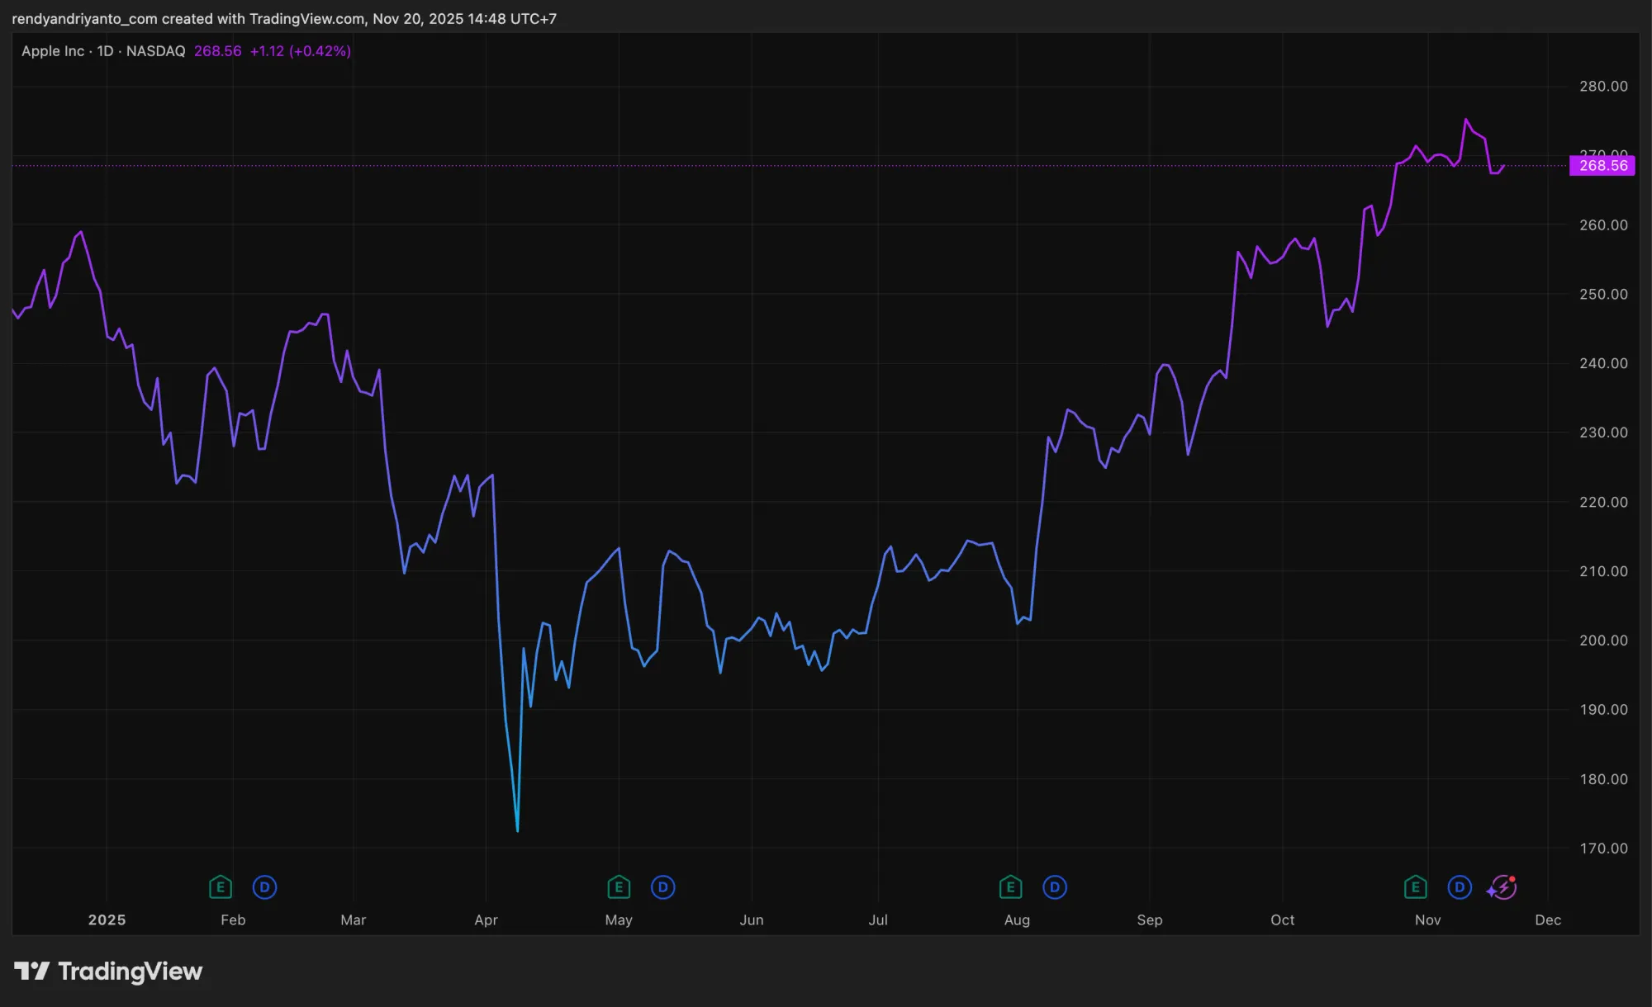Click the dividend D marker near Feb
This screenshot has height=1007, width=1652.
[x=264, y=887]
